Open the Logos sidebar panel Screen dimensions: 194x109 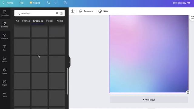tap(5, 83)
